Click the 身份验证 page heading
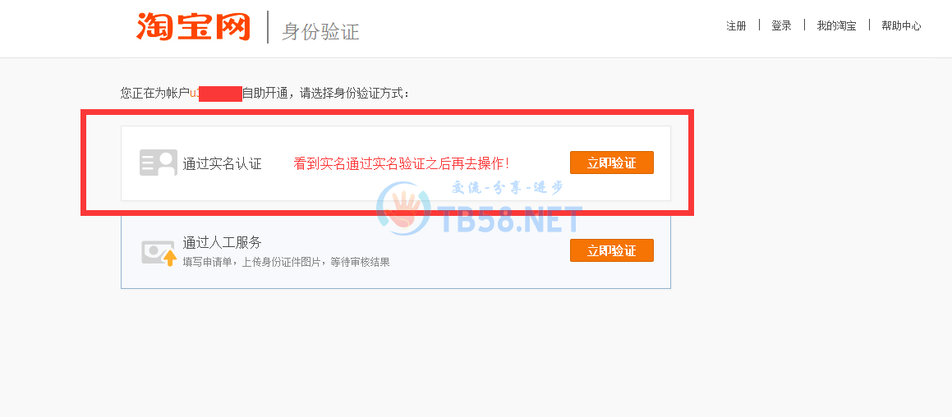The image size is (952, 417). click(320, 31)
